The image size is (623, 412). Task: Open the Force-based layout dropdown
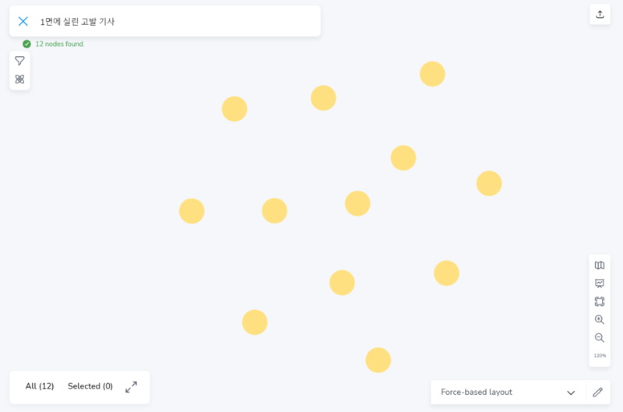click(498, 393)
